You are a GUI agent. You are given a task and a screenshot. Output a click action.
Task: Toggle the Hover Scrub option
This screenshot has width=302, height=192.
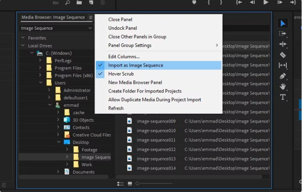(158, 74)
